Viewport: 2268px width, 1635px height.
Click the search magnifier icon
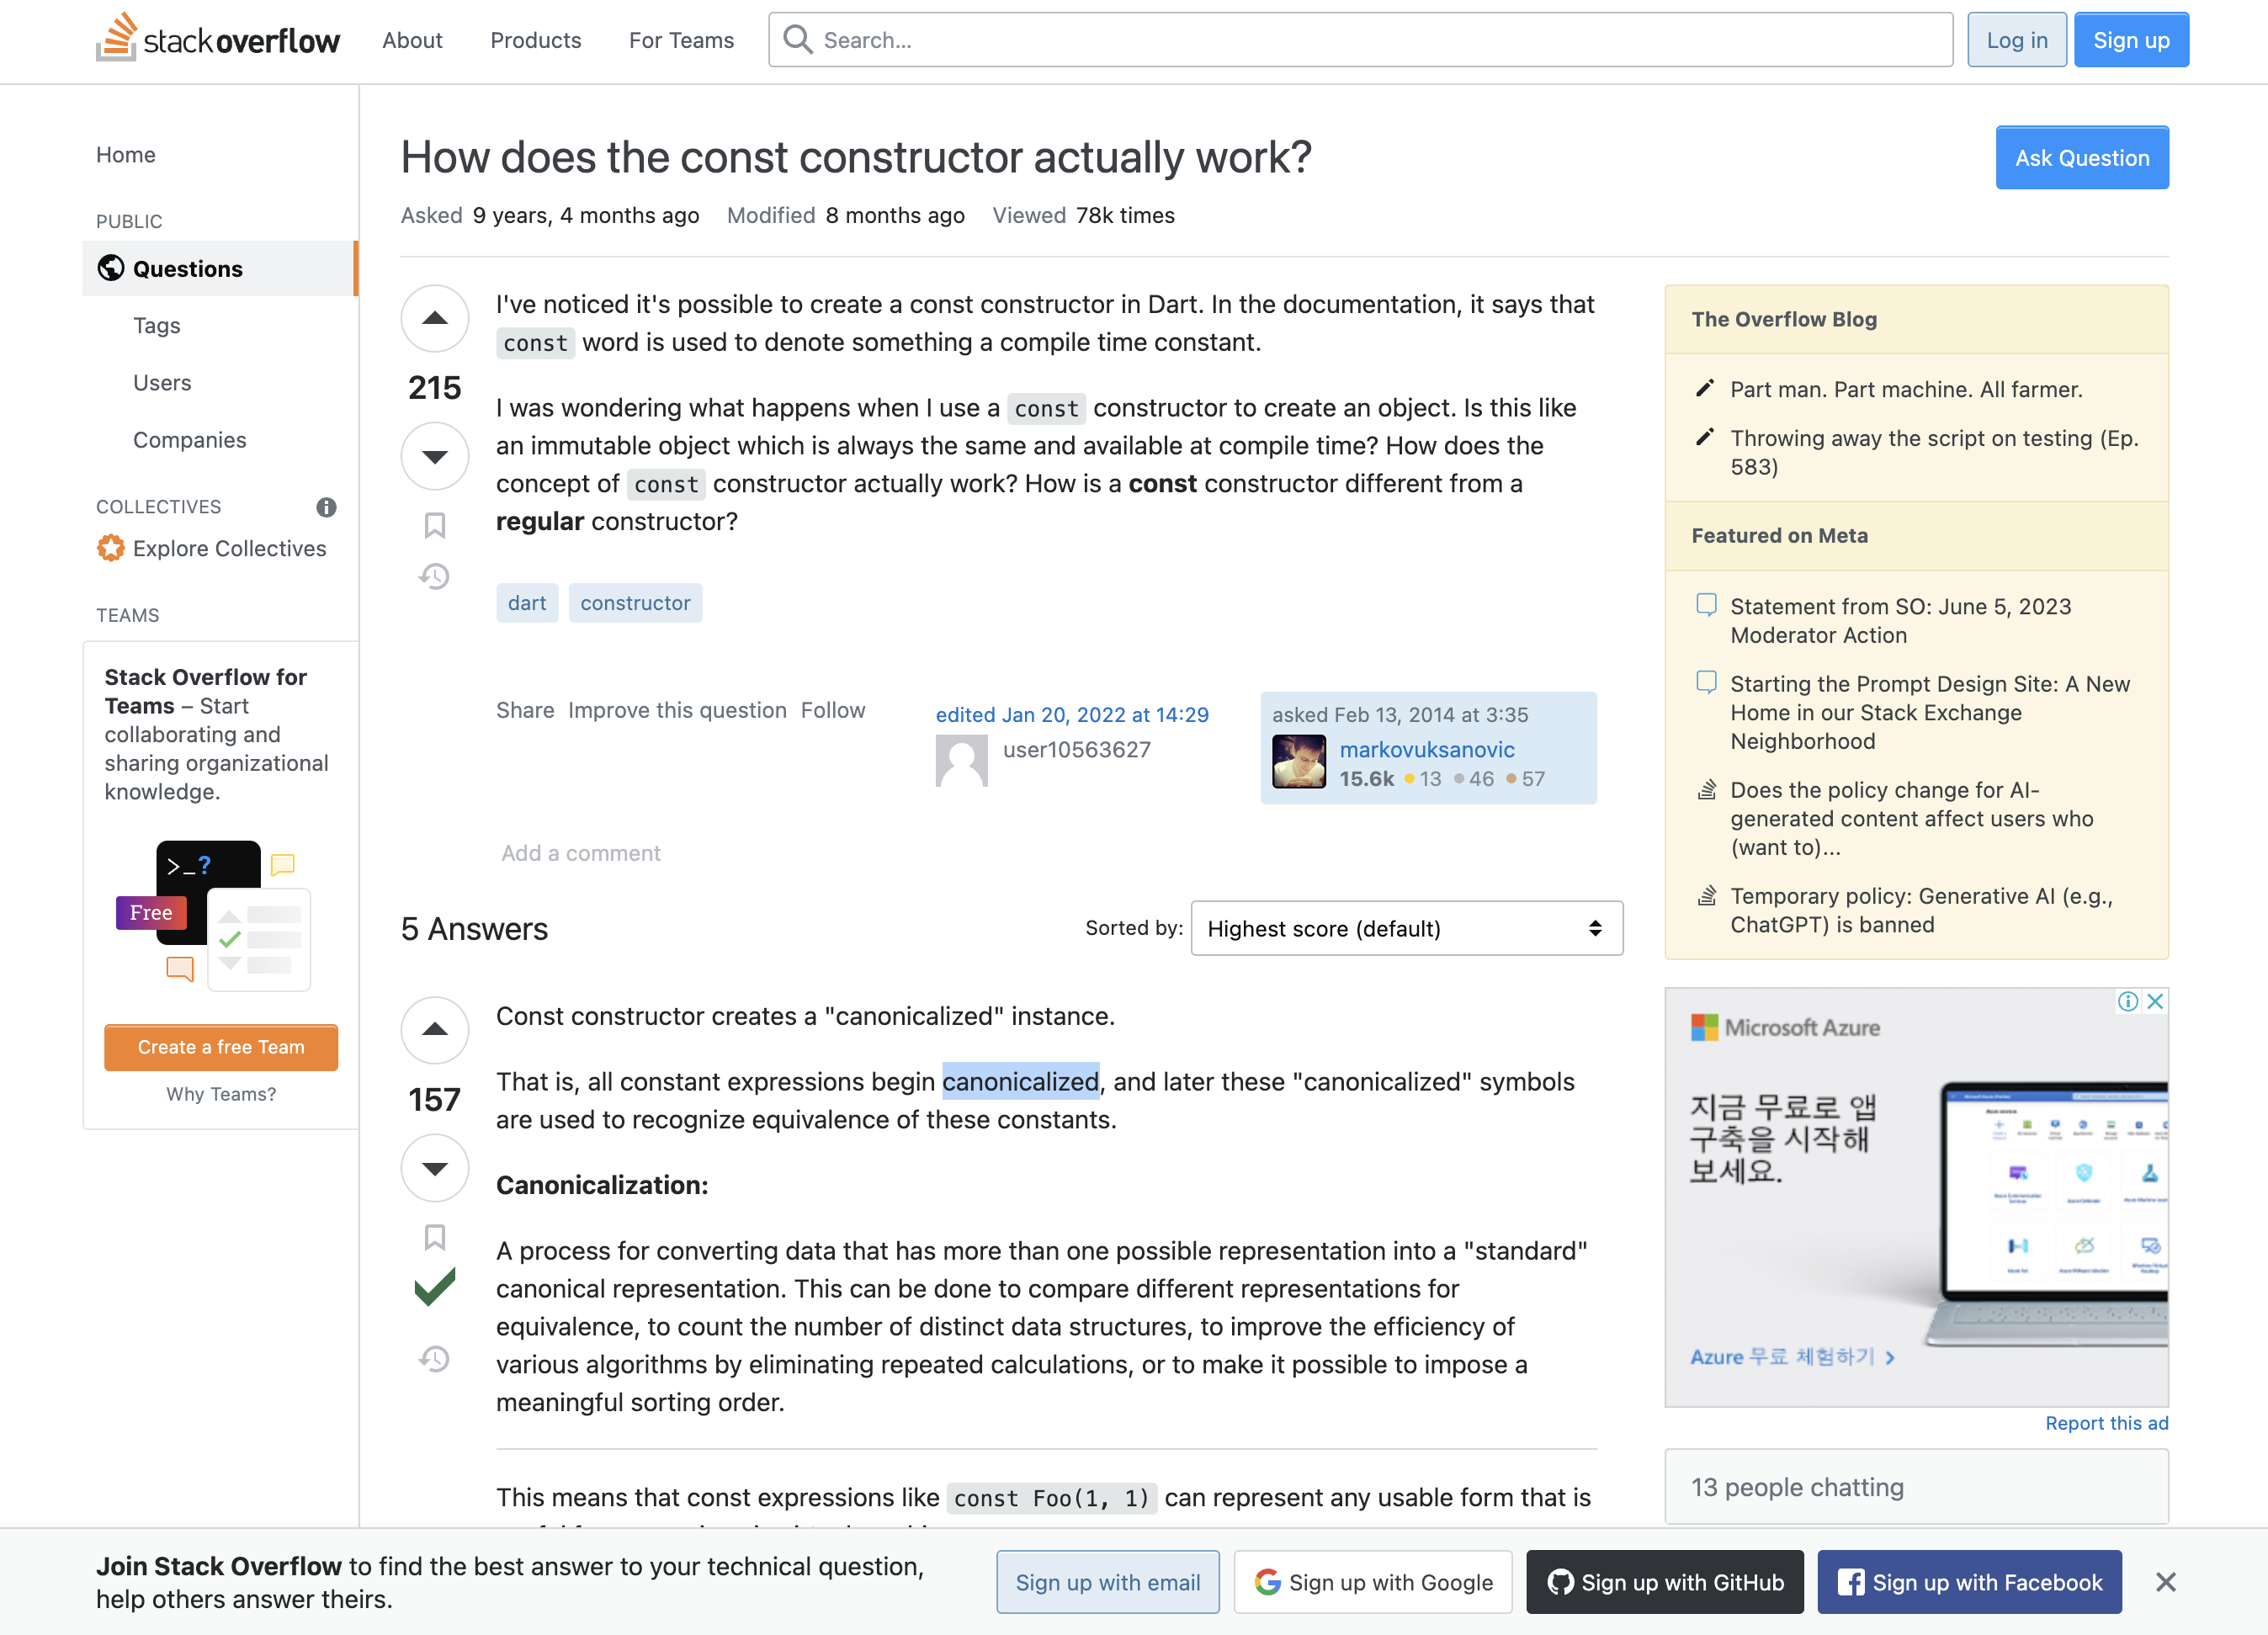797,40
